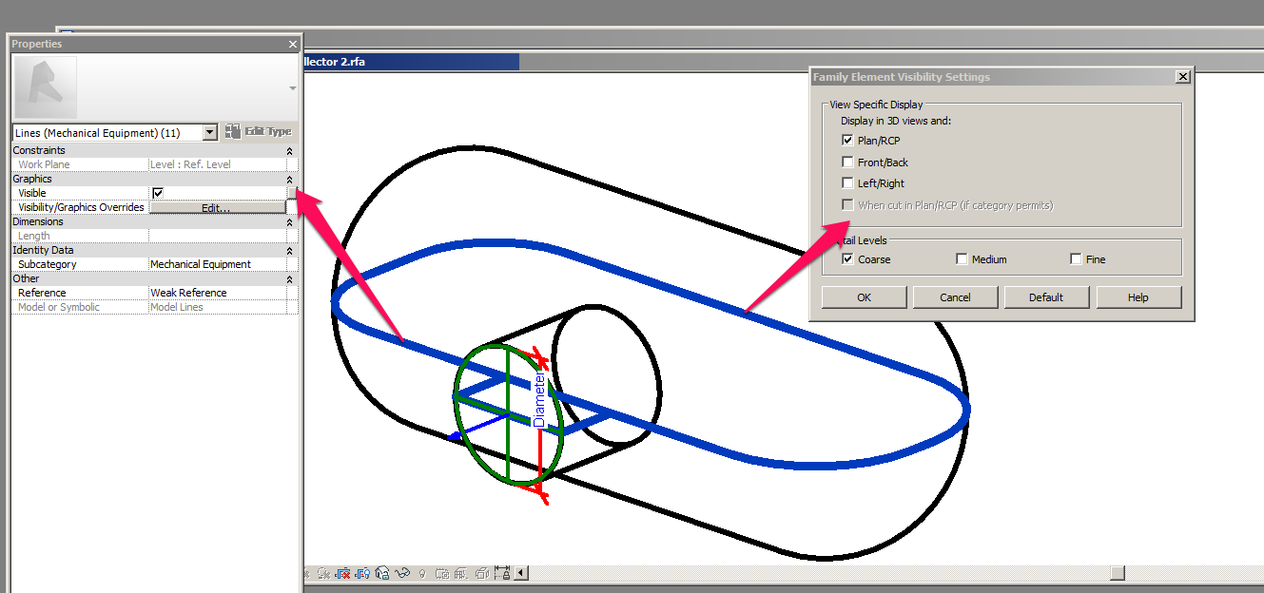Click the Reveal Hidden Elements lightbulb icon
The width and height of the screenshot is (1264, 593).
[x=422, y=573]
